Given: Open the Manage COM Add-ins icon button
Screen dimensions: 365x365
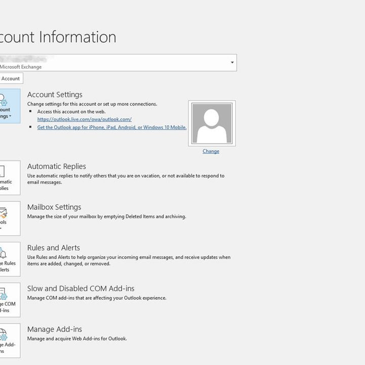Looking at the screenshot, I should pos(10,300).
